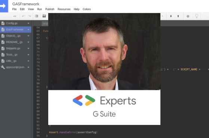The height and width of the screenshot is (138, 209).
Task: Click the down arrow toolbar icon
Action: tap(171, 16)
